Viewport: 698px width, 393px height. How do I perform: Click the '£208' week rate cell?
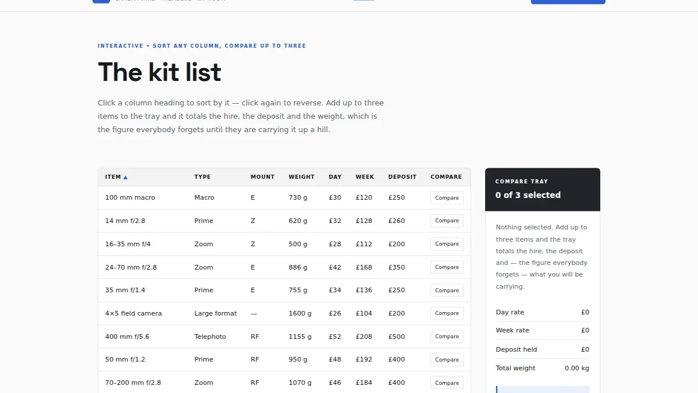[364, 337]
